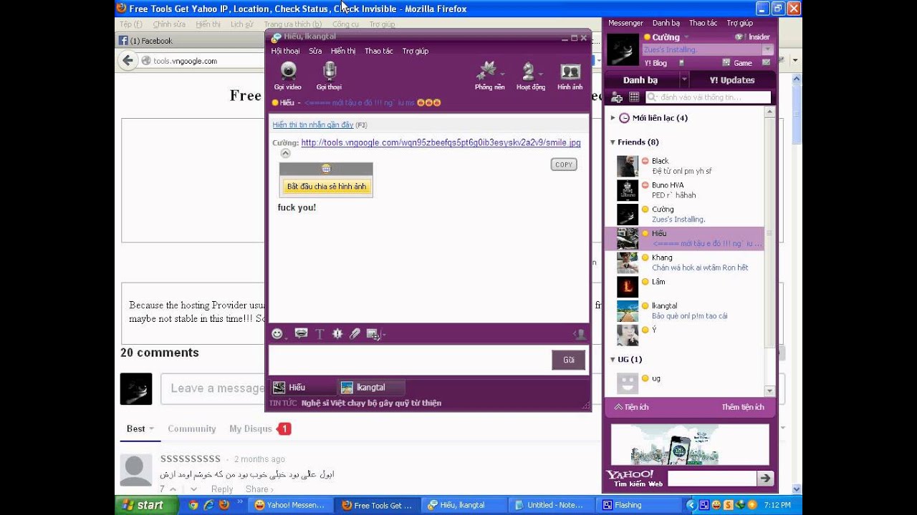Click the contact details icon beside chat toolbar
Screen dimensions: 917x515
(580, 334)
